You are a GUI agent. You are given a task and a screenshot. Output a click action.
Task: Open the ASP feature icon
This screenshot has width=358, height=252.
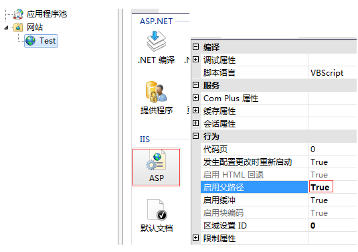(156, 167)
